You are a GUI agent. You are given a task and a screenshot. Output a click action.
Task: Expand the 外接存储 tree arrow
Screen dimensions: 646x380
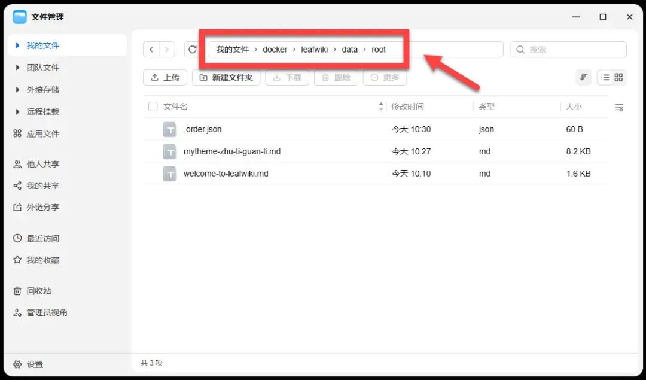[17, 89]
